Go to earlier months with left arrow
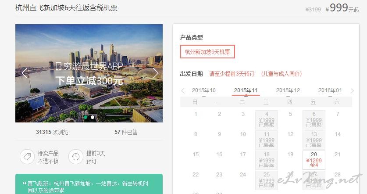 tap(183, 91)
